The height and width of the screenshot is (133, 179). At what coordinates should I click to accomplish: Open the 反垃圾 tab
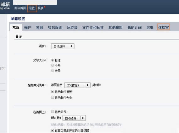tap(72, 27)
